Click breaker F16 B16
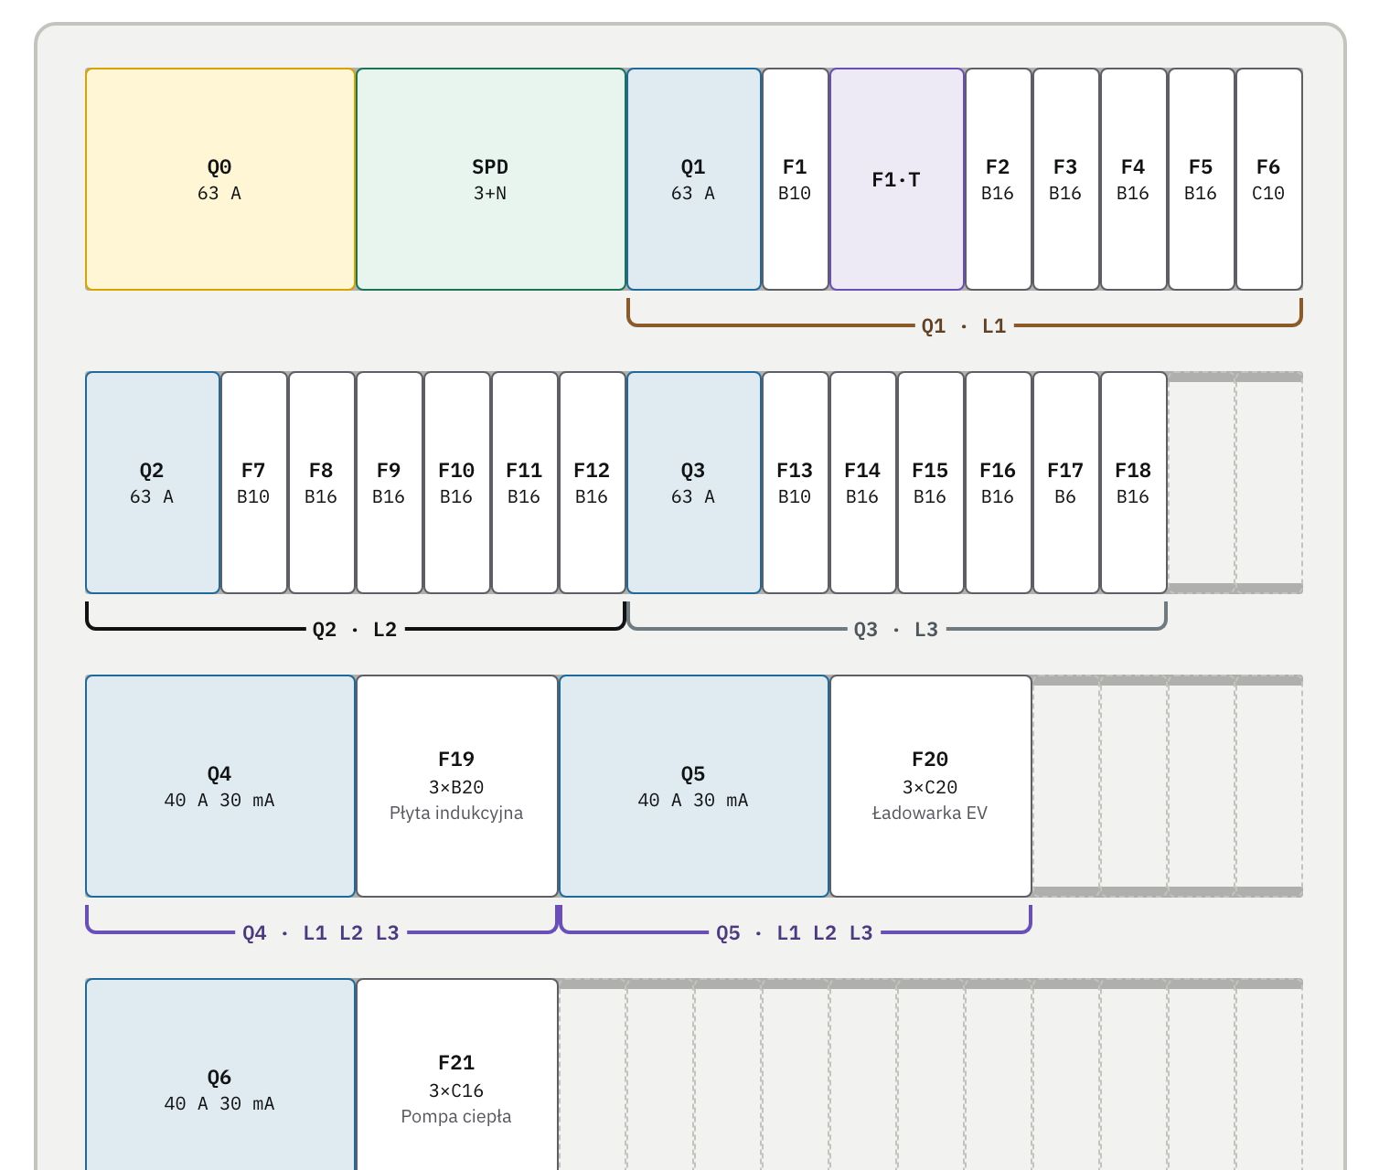 tap(999, 483)
